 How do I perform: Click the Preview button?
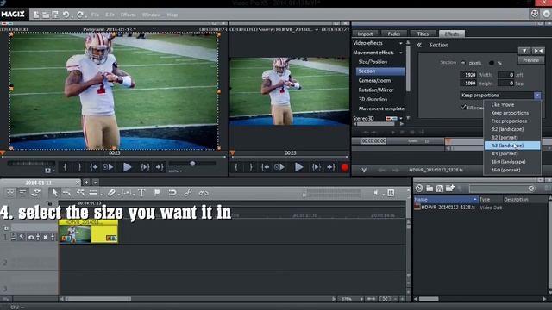(531, 60)
